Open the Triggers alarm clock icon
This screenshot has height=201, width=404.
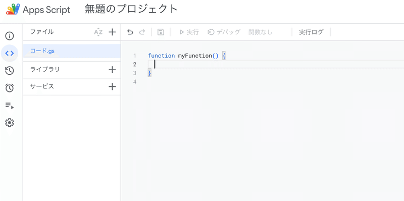[10, 88]
